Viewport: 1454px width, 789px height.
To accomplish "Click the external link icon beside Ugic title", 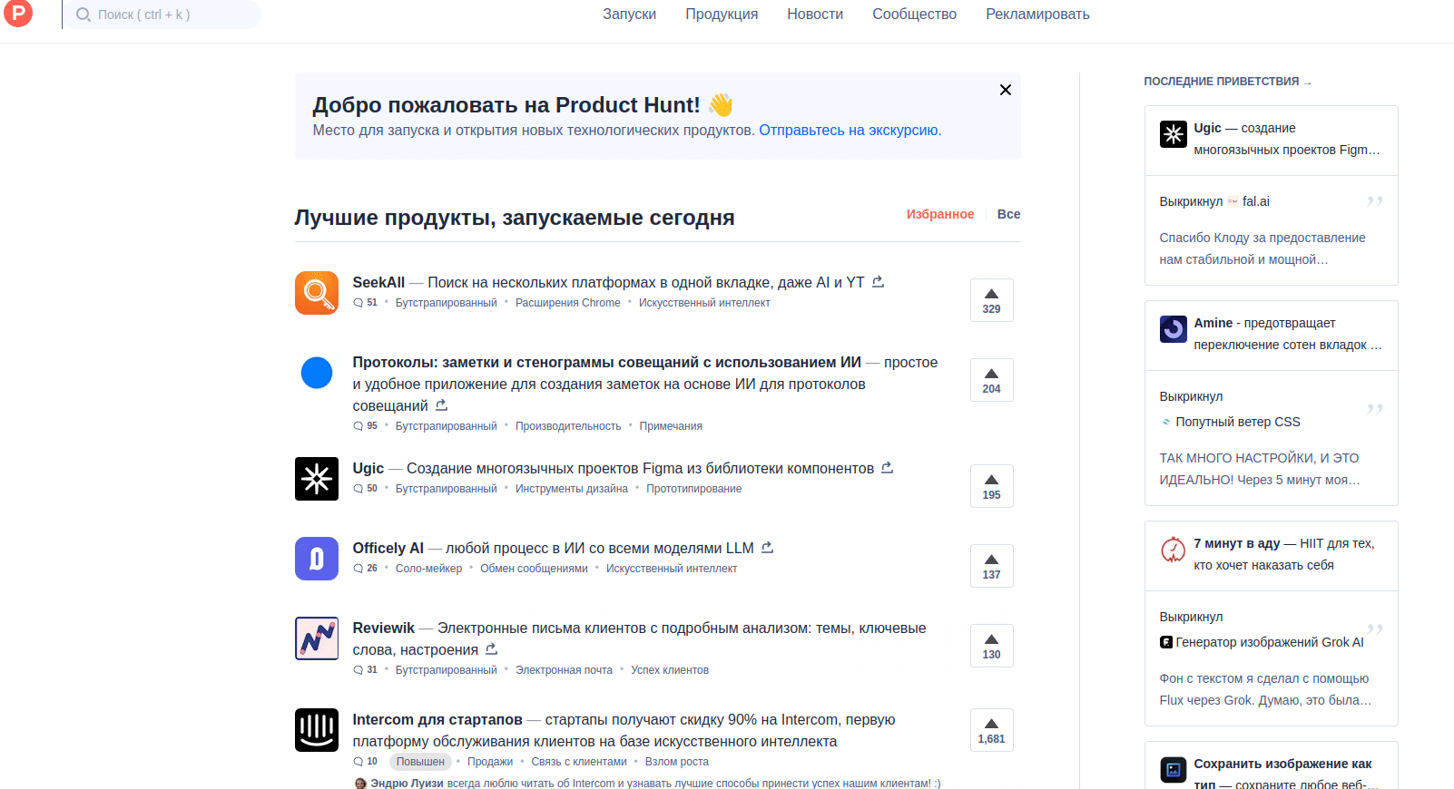I will (x=887, y=468).
